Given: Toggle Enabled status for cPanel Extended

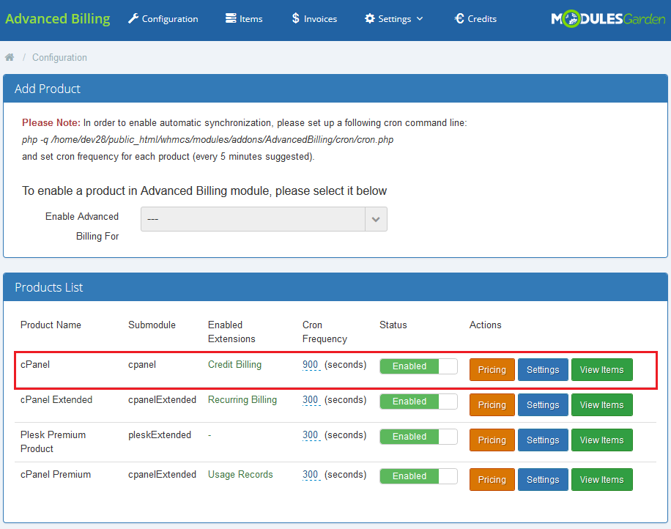Looking at the screenshot, I should pos(418,402).
